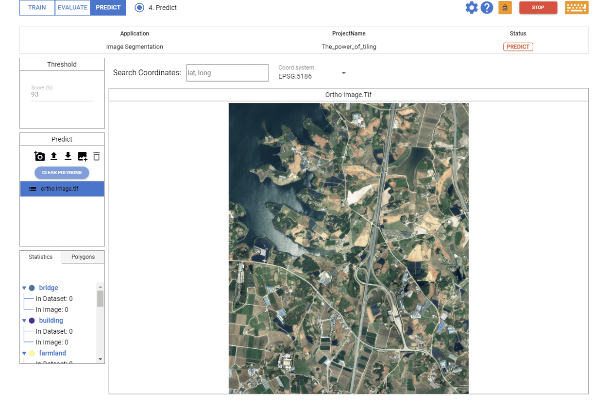Switch to the EVALUATE tab
This screenshot has height=407, width=610.
(72, 8)
